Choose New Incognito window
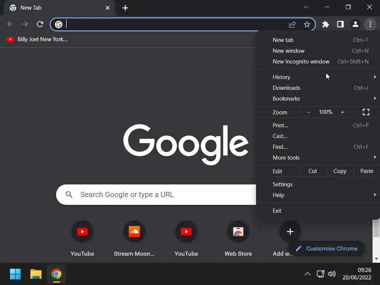 pos(318,62)
